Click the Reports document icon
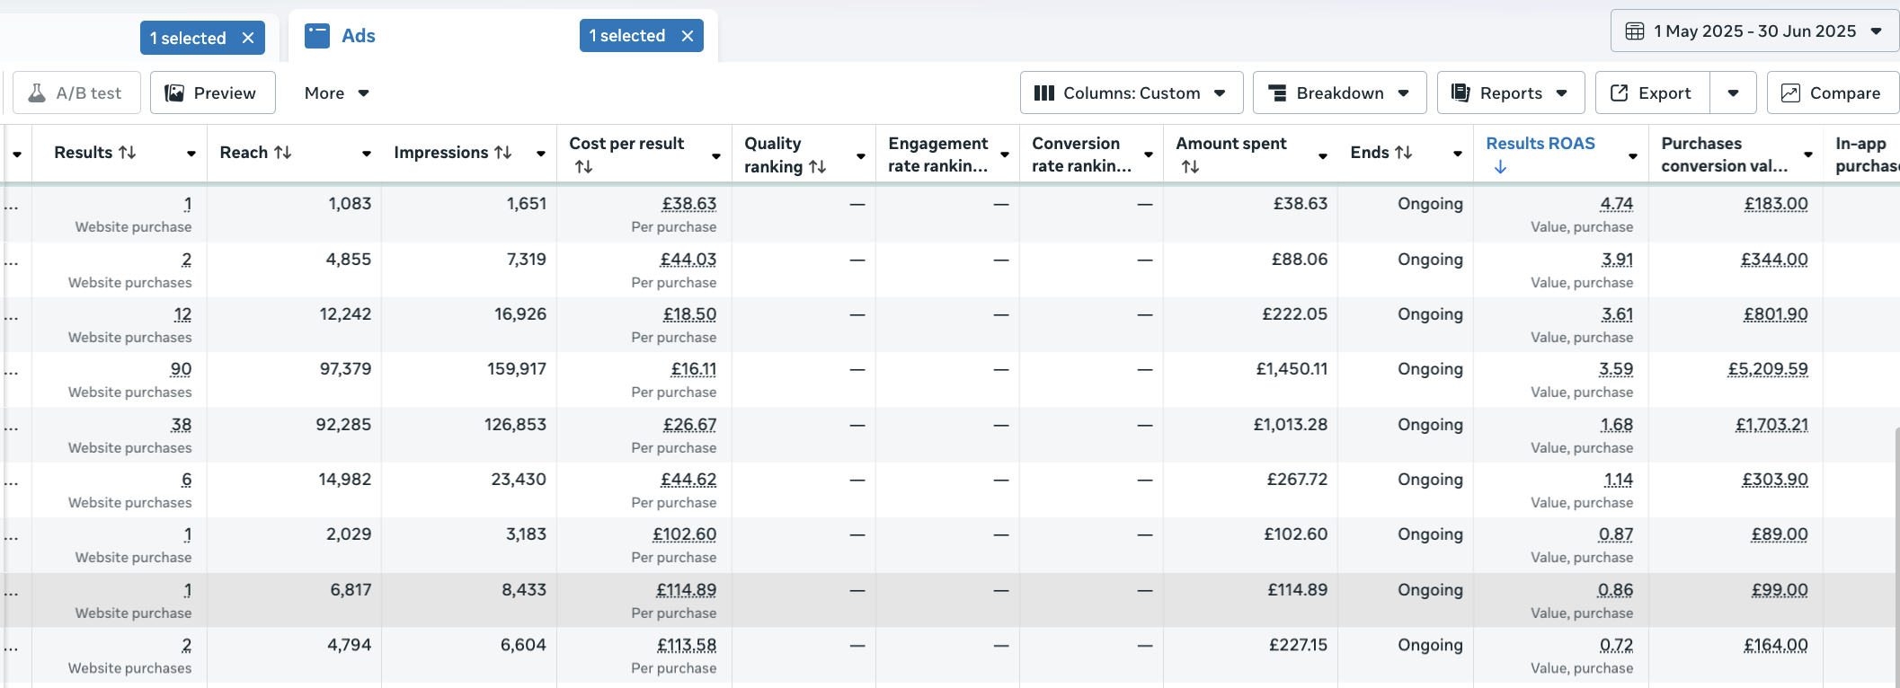Image resolution: width=1900 pixels, height=688 pixels. pos(1461,93)
